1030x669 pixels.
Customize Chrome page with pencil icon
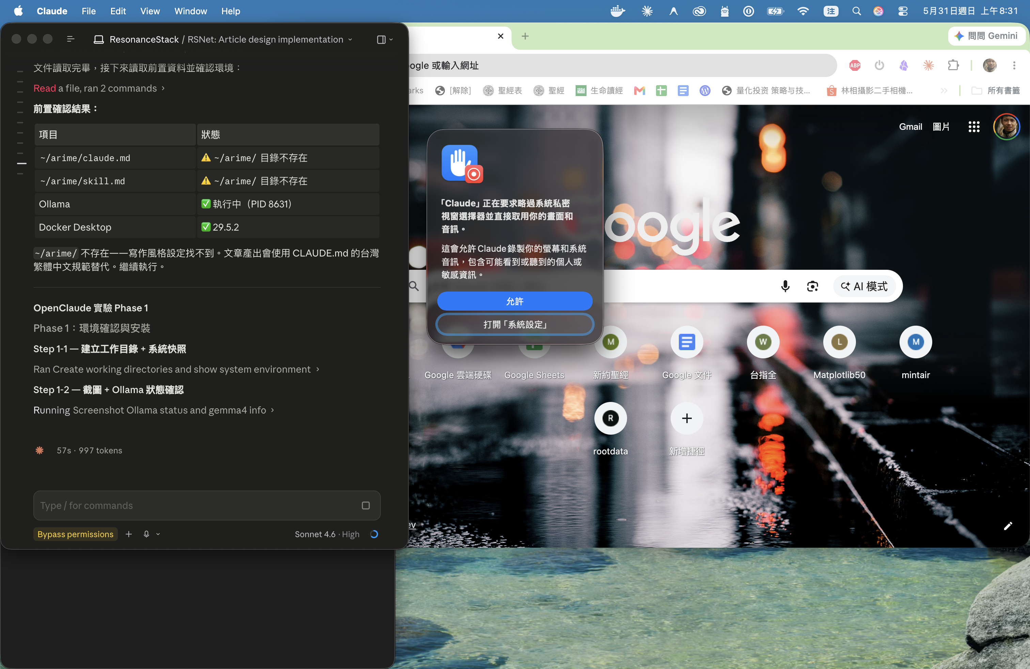[x=1008, y=526]
